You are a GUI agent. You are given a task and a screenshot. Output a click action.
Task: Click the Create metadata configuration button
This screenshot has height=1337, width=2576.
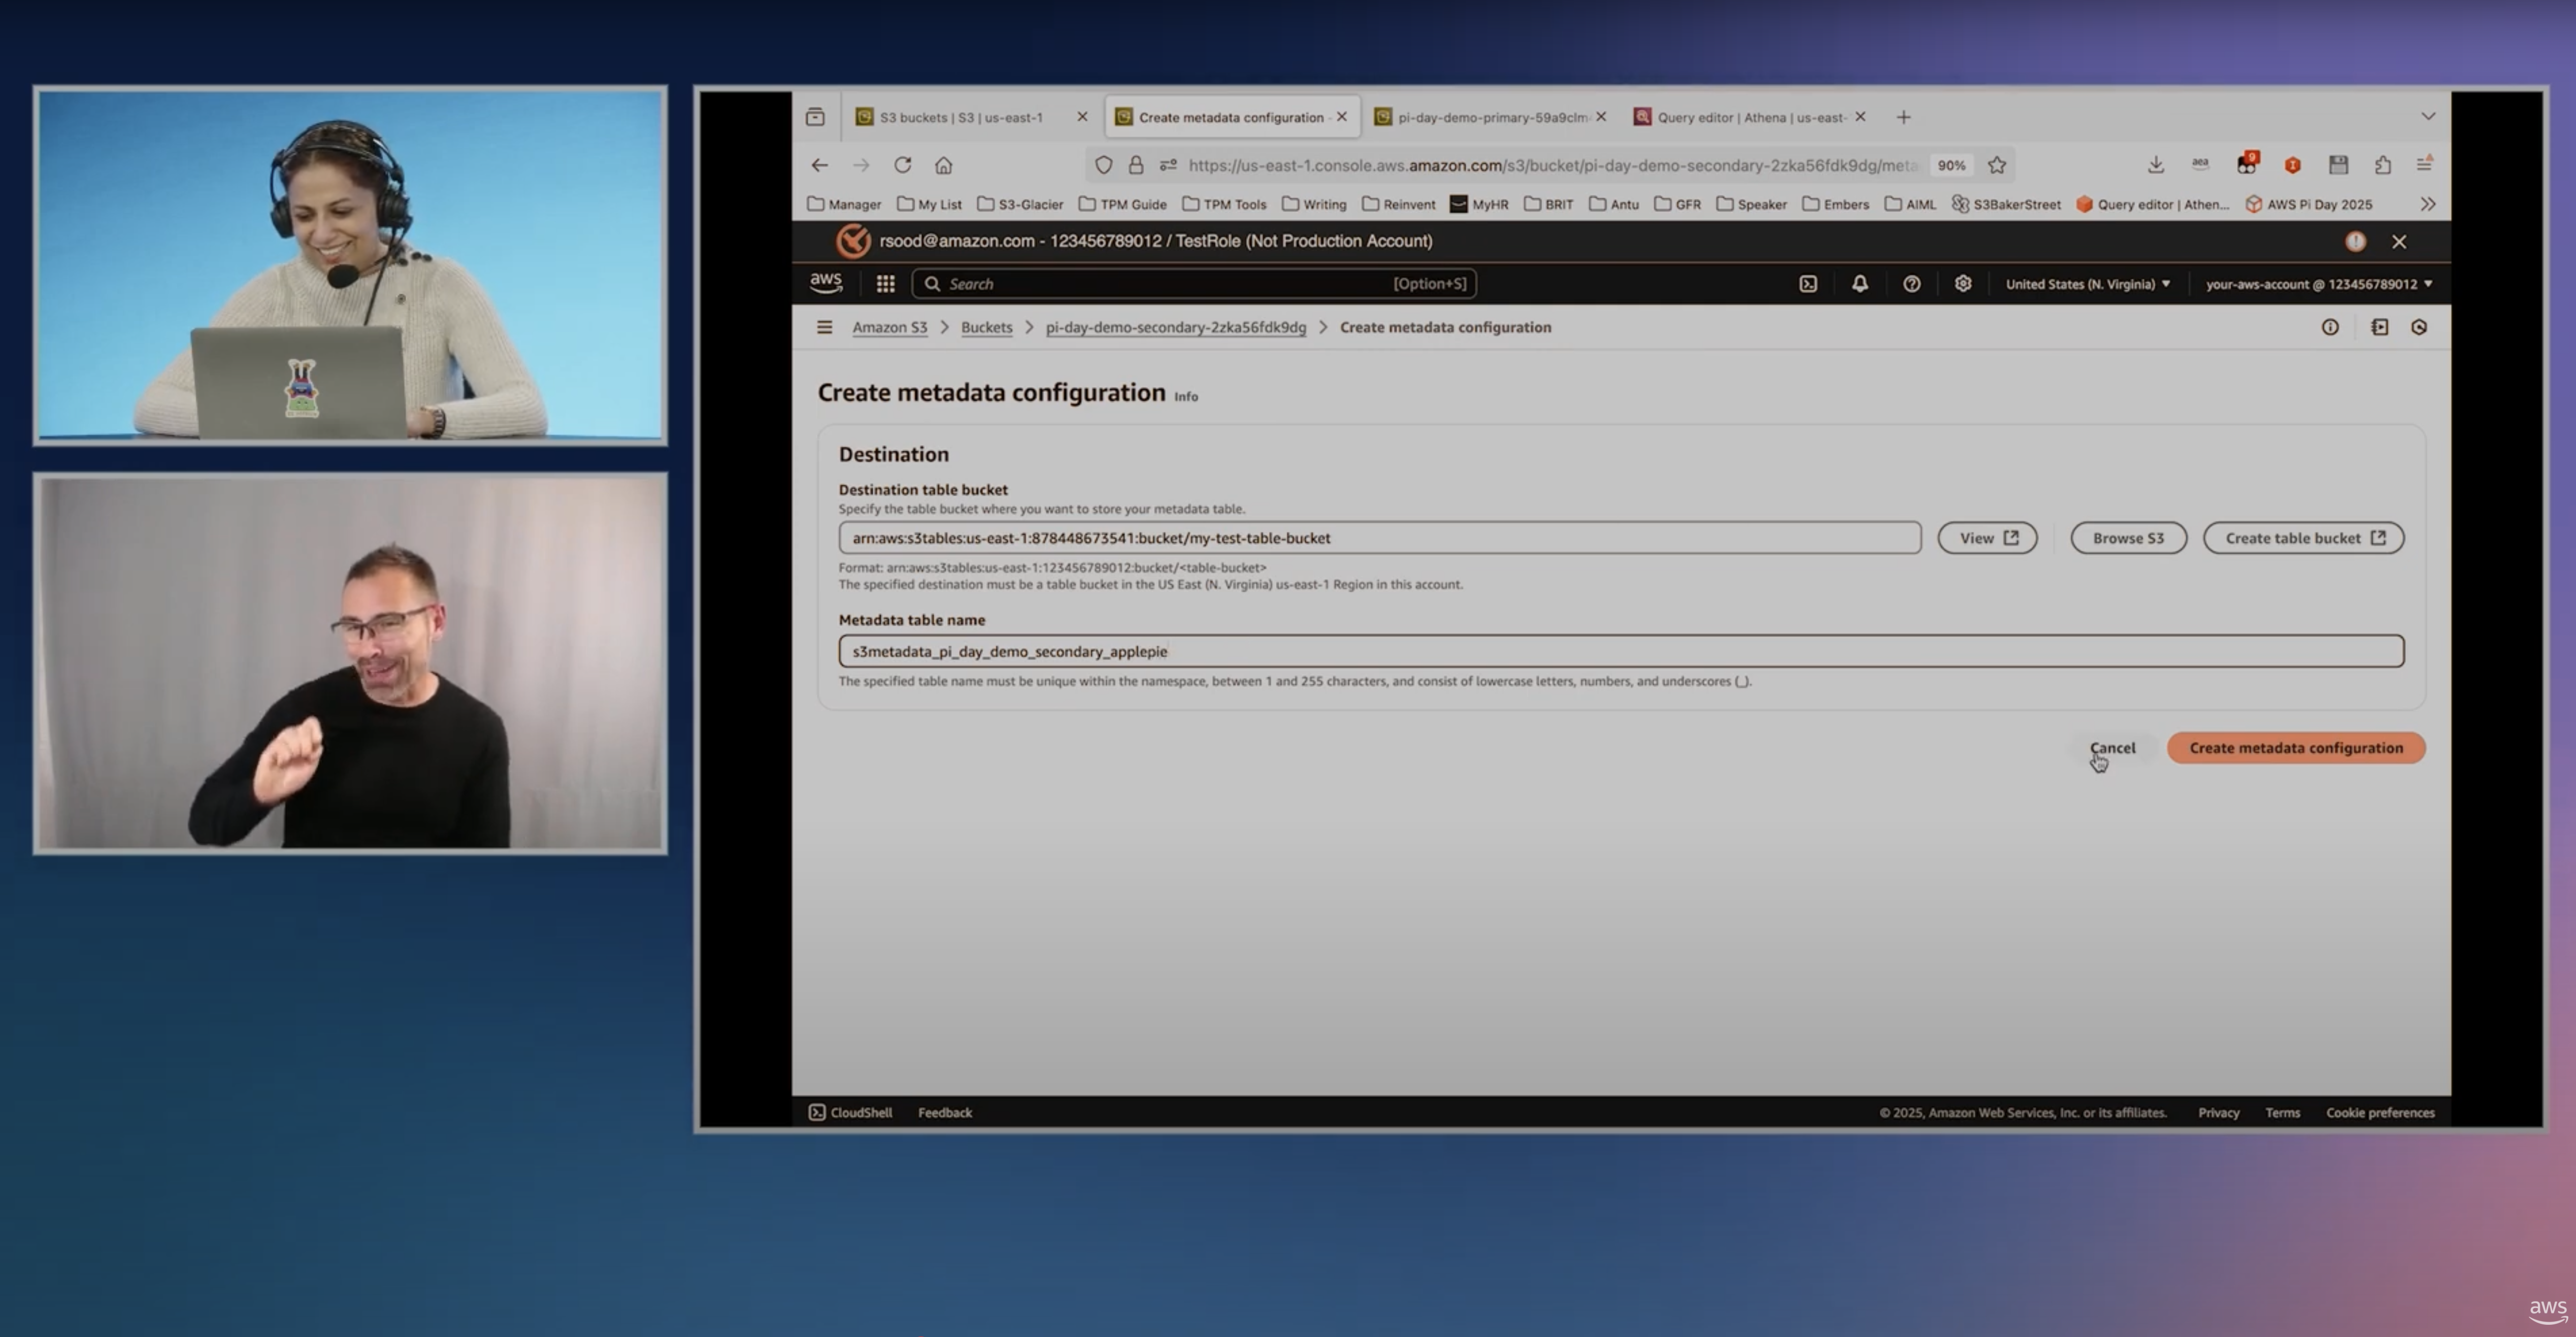coord(2296,747)
